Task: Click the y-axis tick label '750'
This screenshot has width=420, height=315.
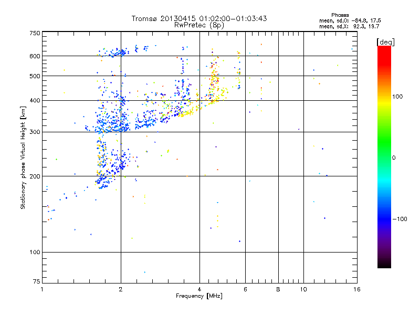Action: click(35, 33)
